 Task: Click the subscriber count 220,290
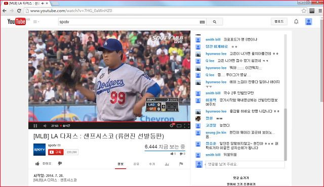coord(72,152)
